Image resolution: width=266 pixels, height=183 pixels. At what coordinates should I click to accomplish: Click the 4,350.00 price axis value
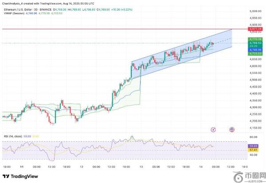click(255, 100)
